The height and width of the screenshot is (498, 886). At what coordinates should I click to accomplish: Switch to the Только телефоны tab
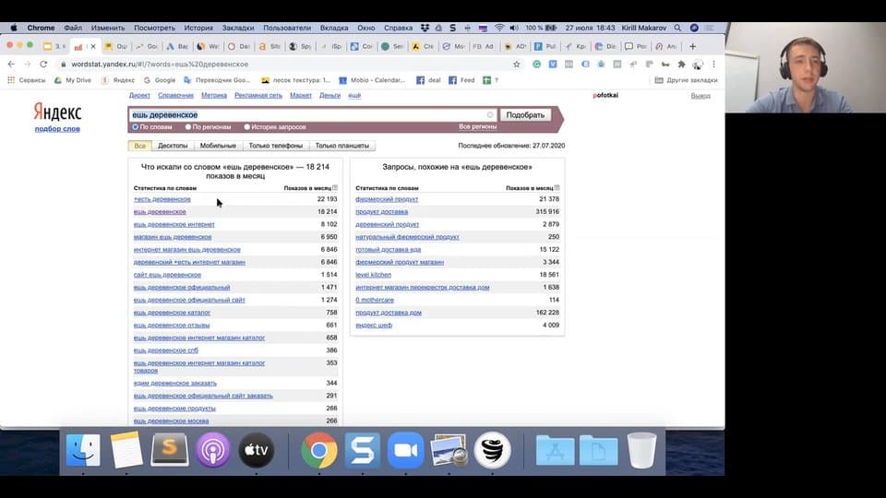click(276, 146)
